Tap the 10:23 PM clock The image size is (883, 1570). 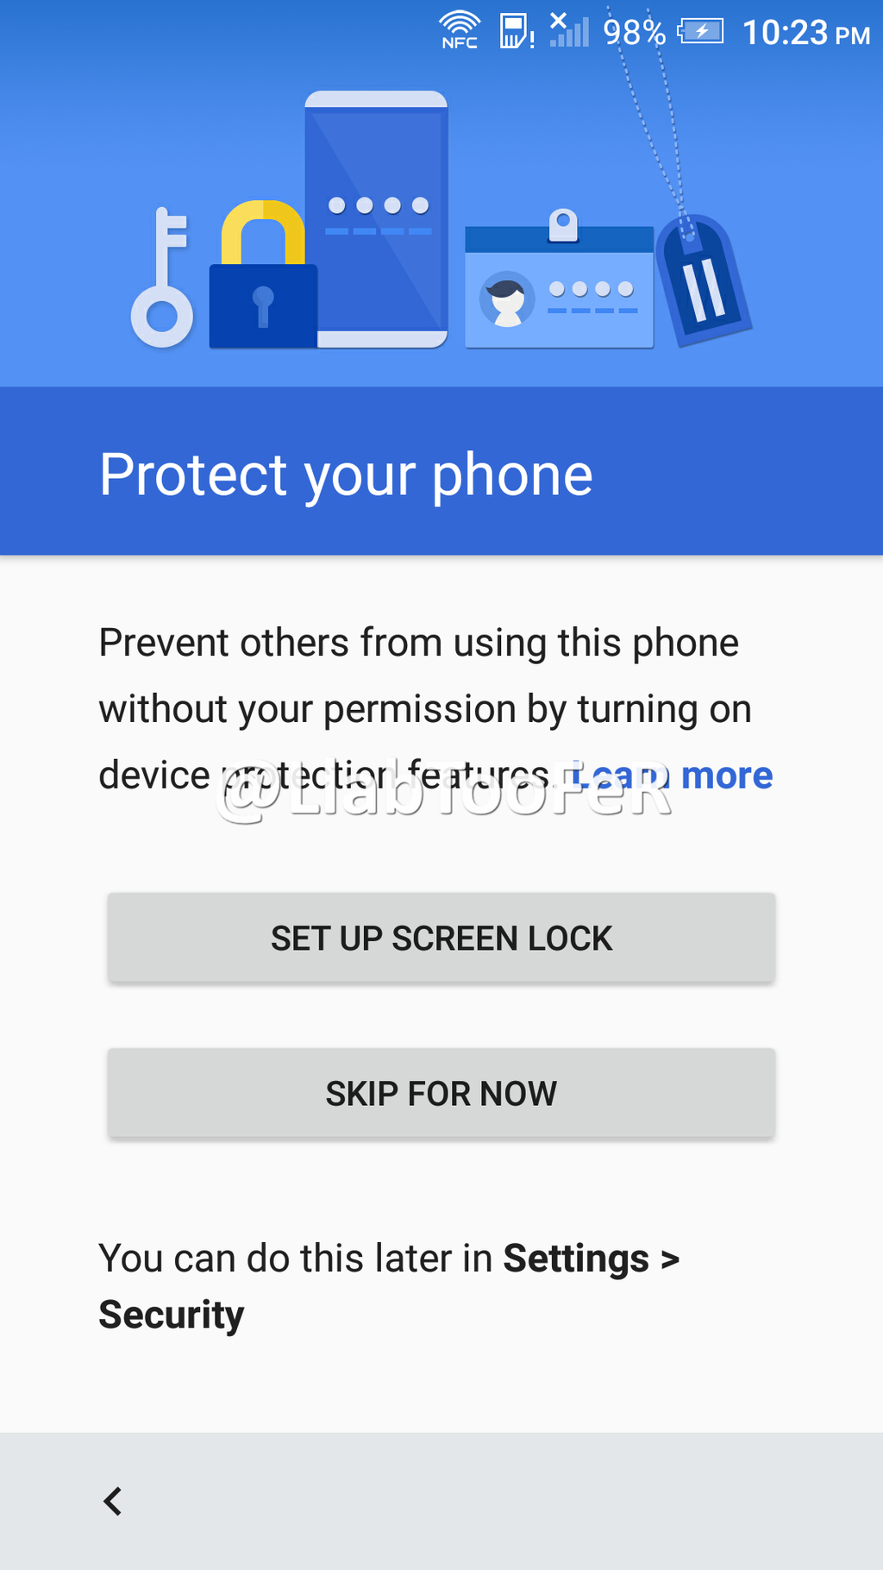click(805, 34)
